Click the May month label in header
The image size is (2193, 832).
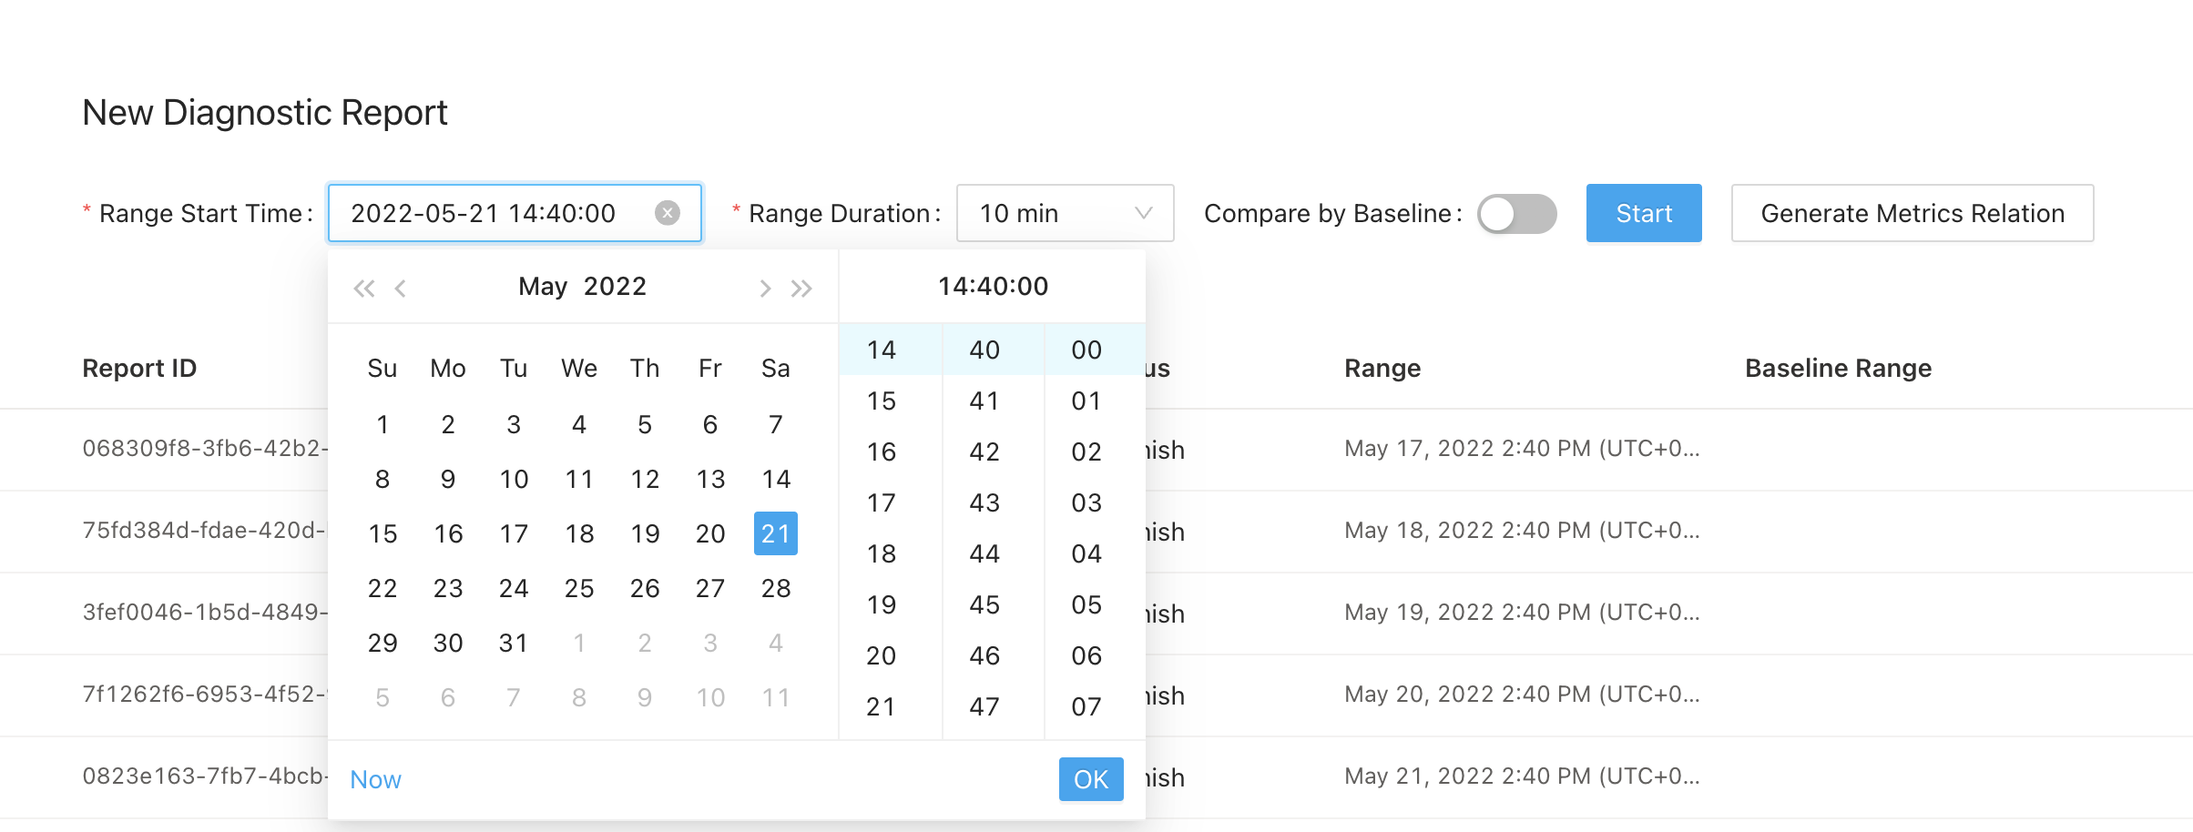(543, 287)
